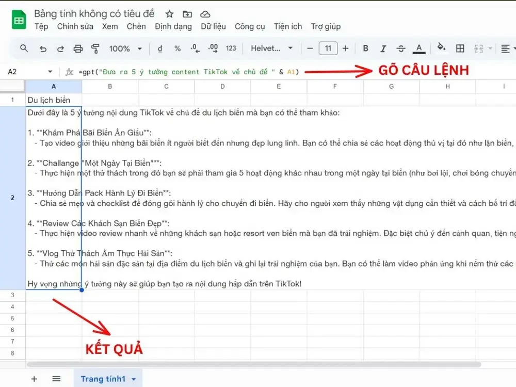The image size is (516, 387).
Task: Open the Trợ giúp menu
Action: (x=326, y=26)
